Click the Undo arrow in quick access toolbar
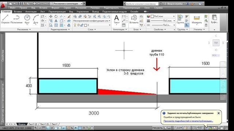The width and height of the screenshot is (234, 131). pos(39,4)
